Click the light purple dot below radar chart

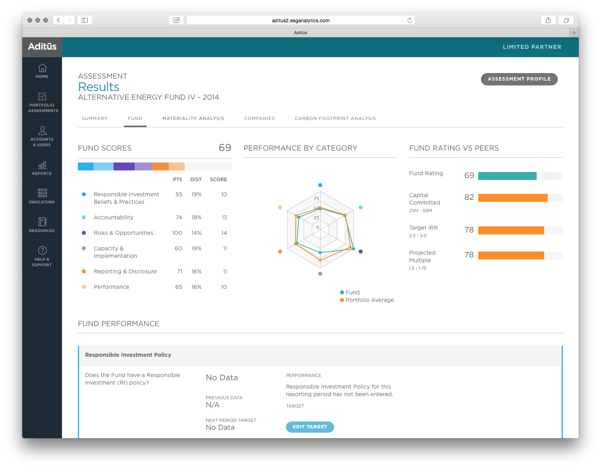click(x=320, y=274)
